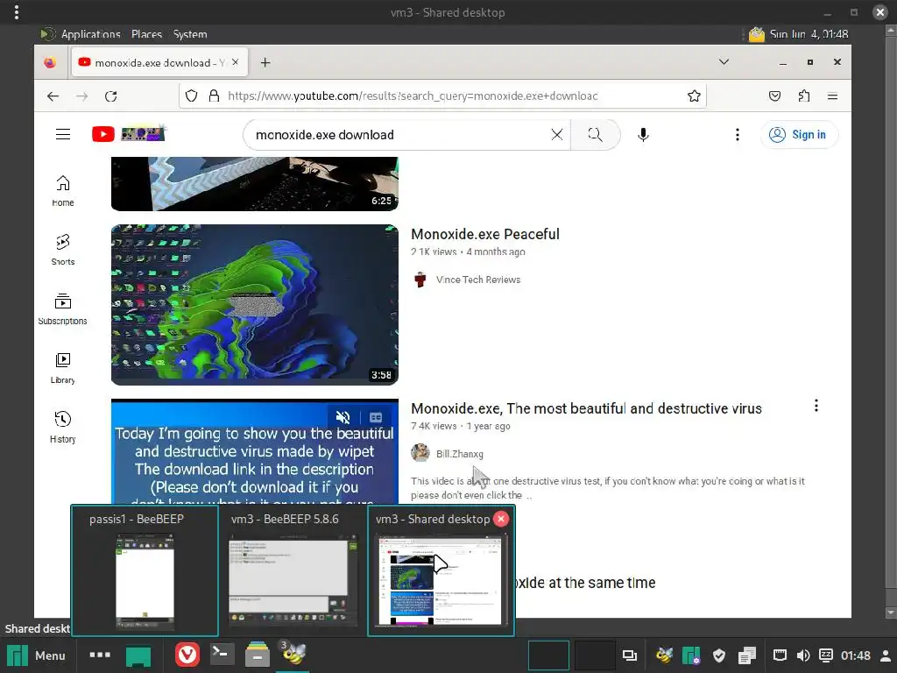Click the Firefox forward arrow
Image resolution: width=897 pixels, height=673 pixels.
coord(82,96)
